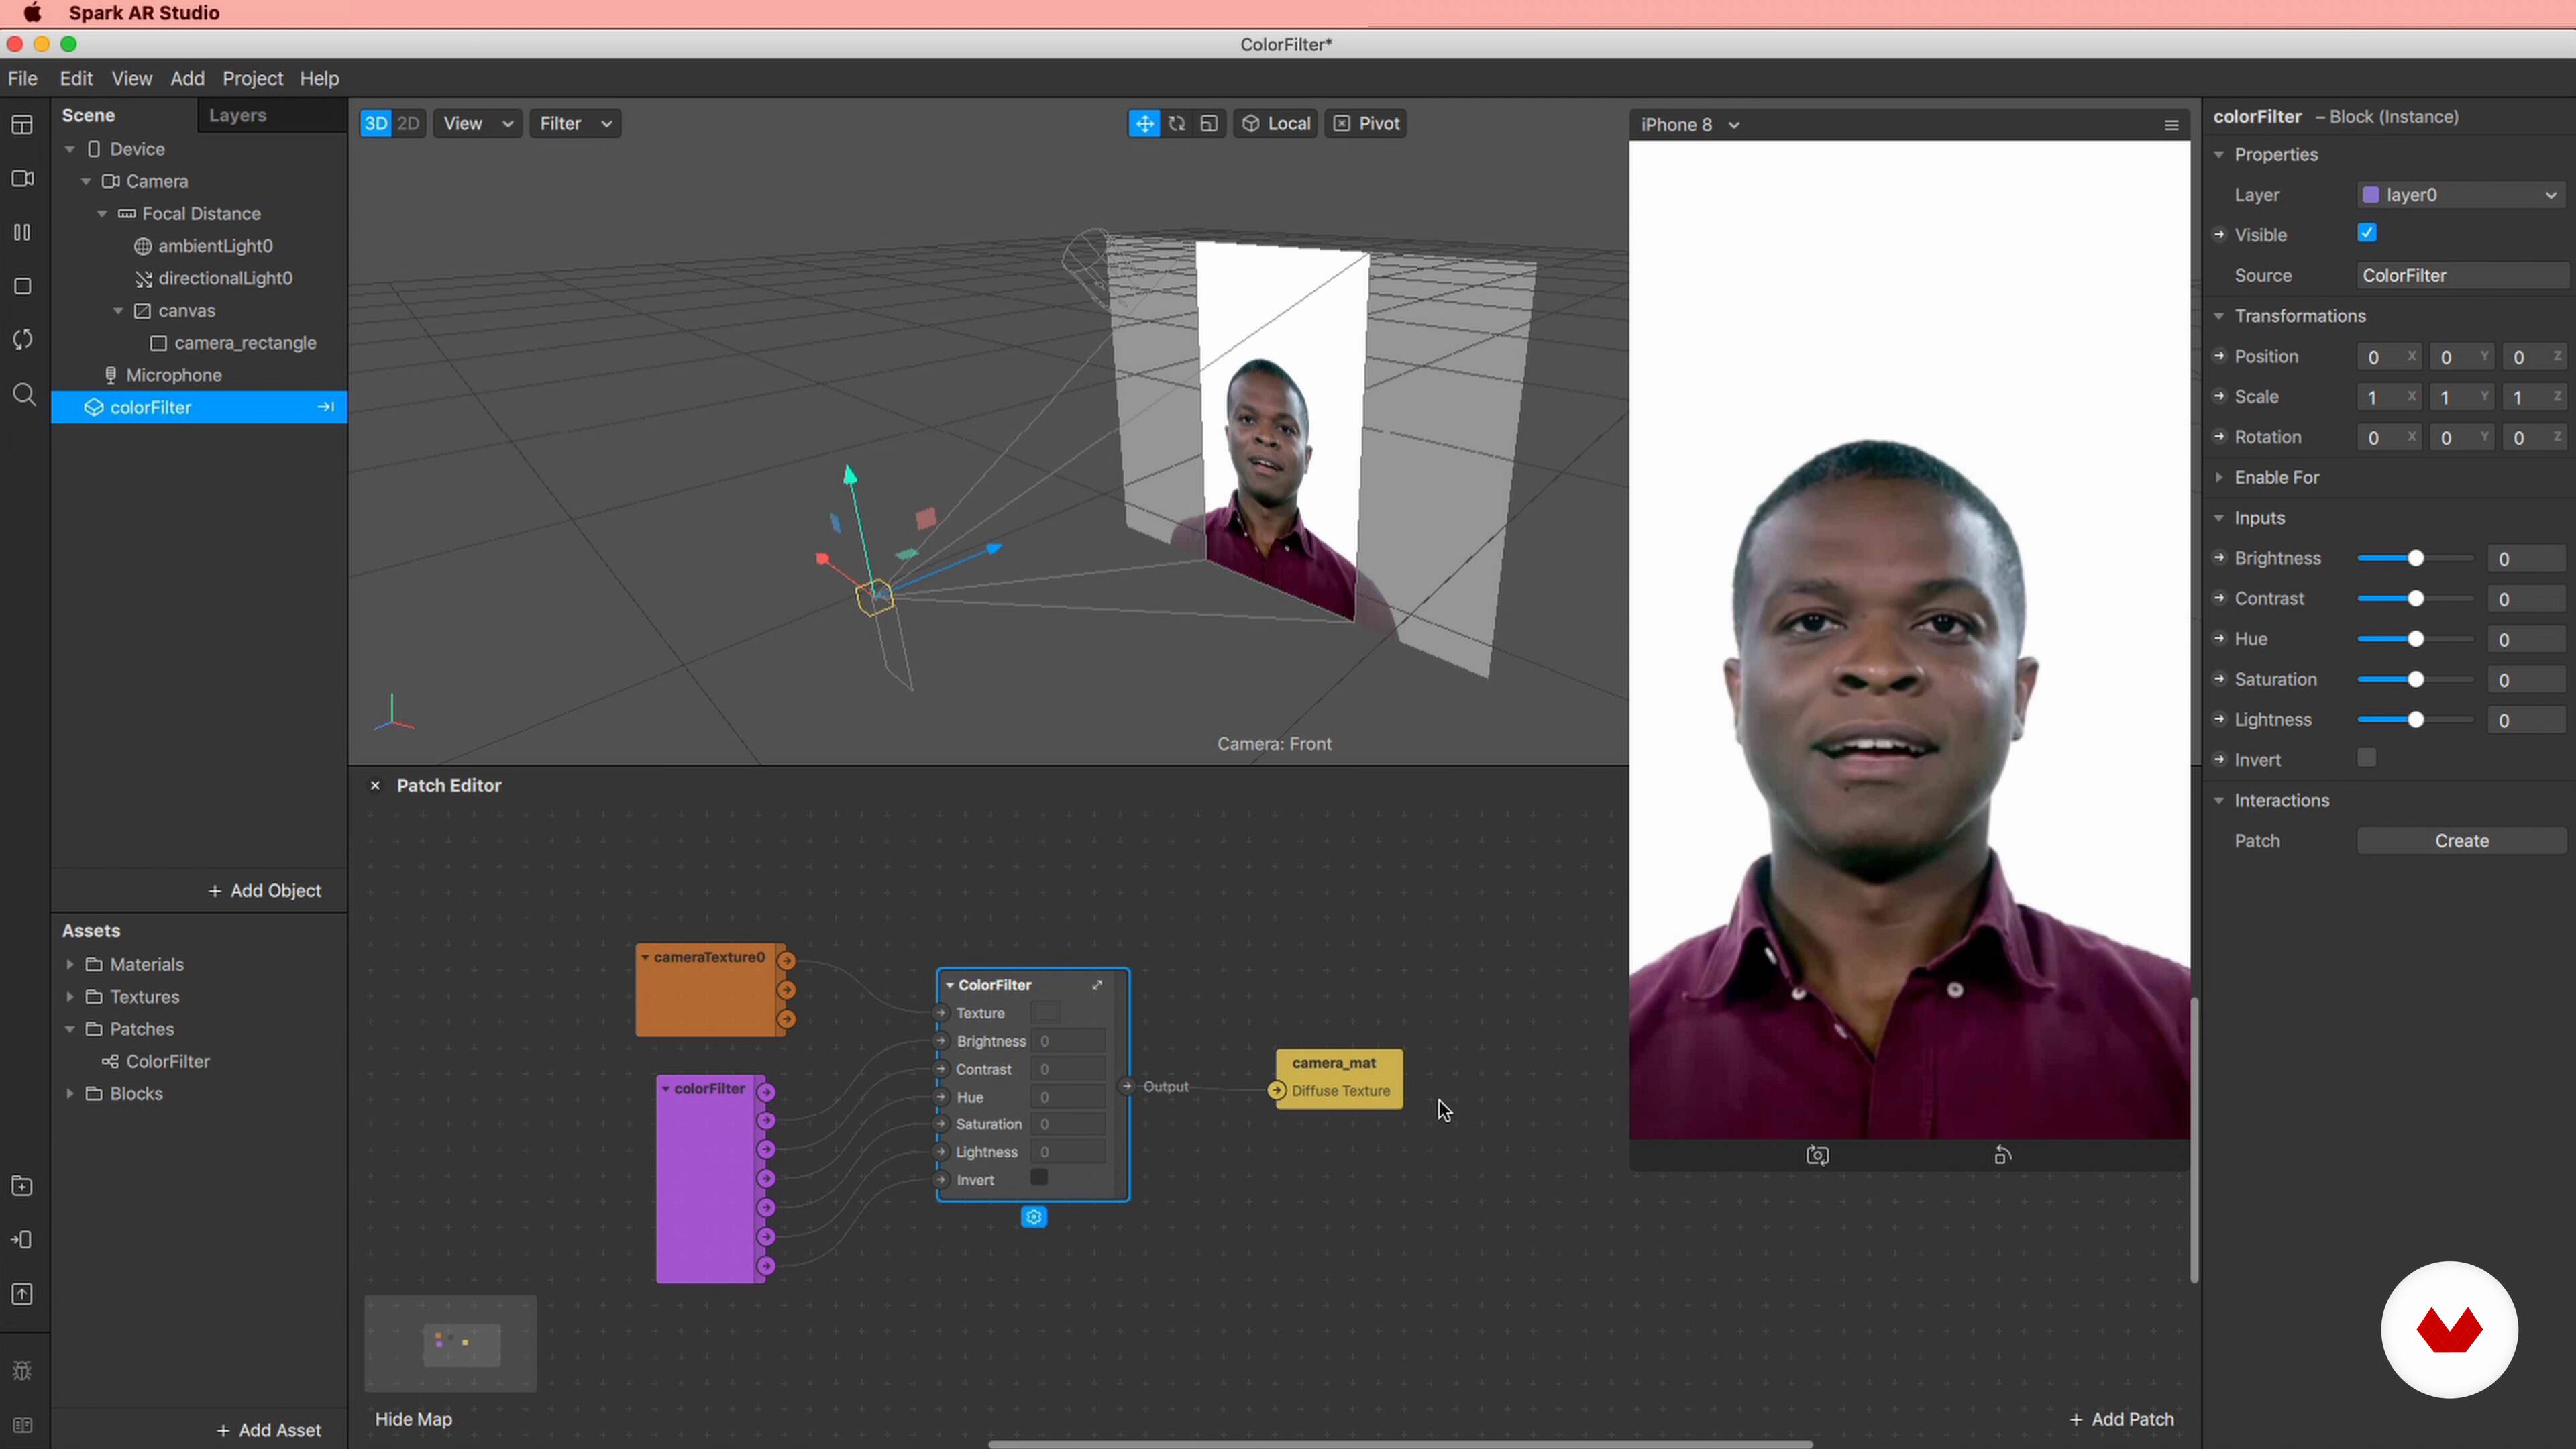Select the rotate manipulator tool

click(1177, 124)
